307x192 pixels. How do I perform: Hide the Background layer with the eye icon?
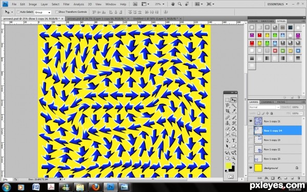point(251,168)
